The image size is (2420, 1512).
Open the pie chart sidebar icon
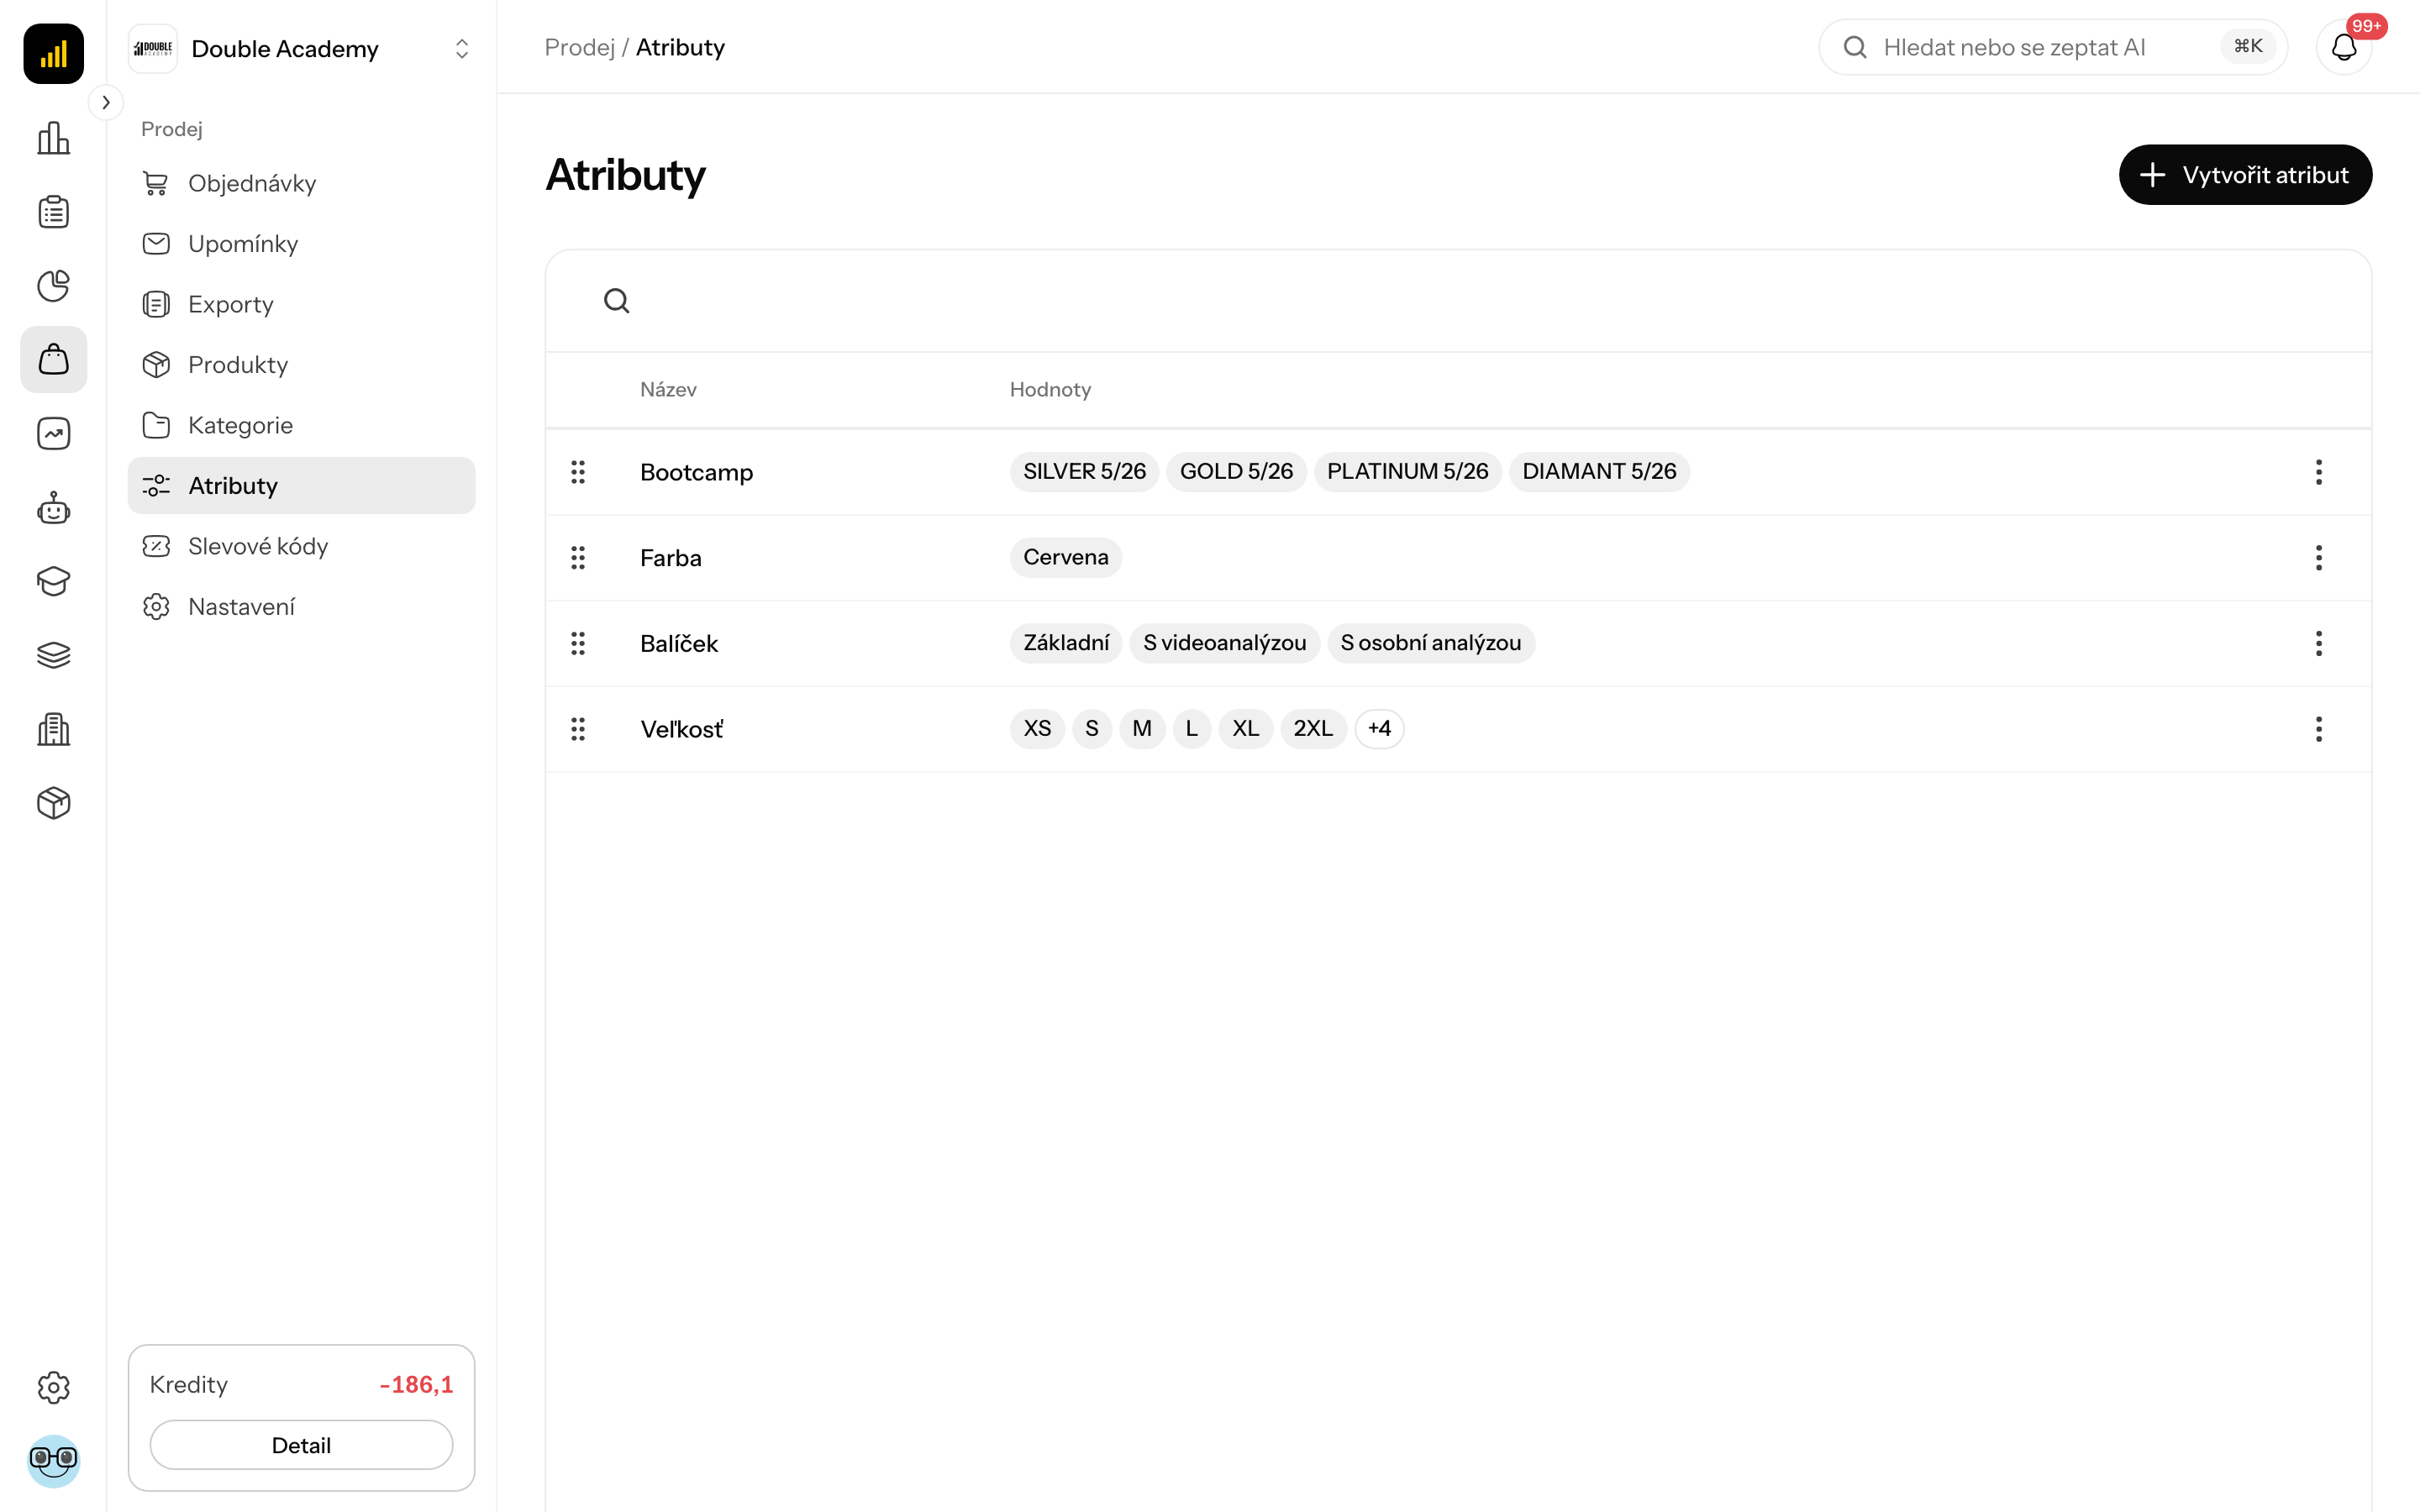53,286
